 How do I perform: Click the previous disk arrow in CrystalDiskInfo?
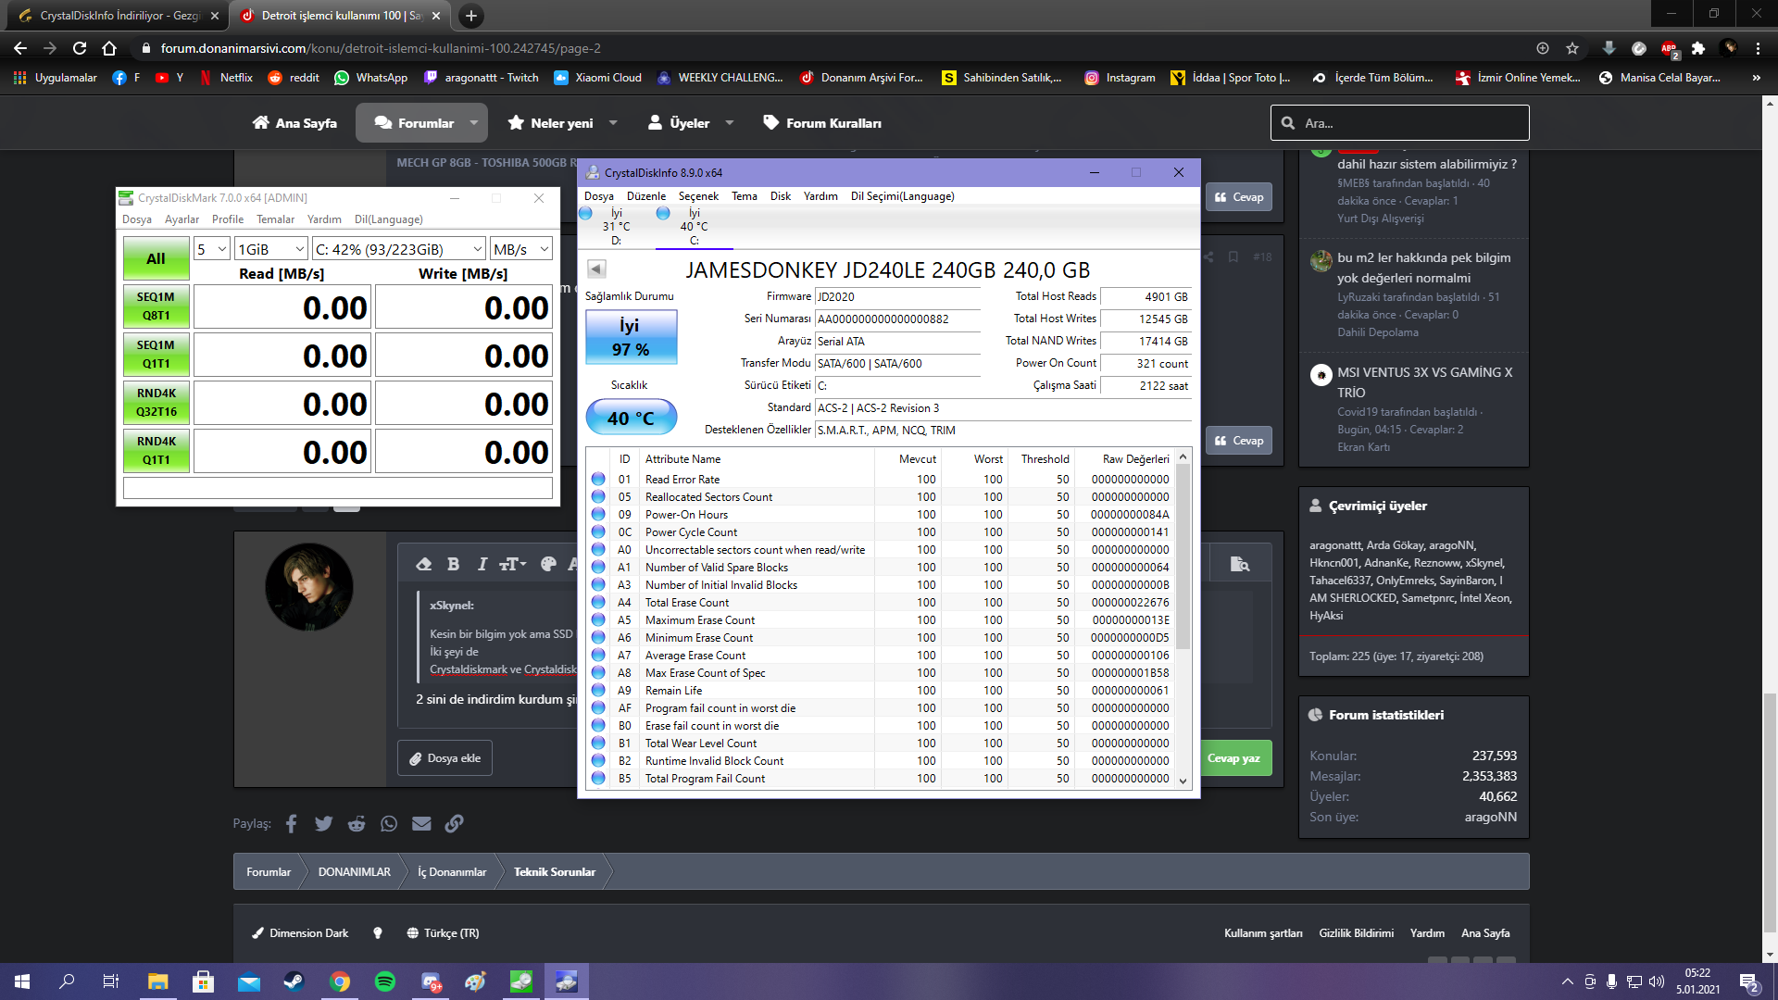click(596, 269)
